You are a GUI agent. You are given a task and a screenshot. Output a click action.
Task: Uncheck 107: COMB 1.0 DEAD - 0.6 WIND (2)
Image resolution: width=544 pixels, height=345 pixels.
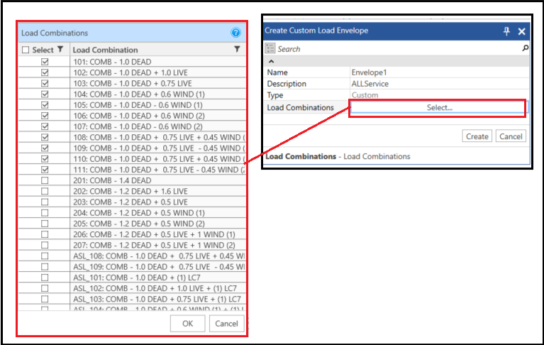tap(45, 126)
